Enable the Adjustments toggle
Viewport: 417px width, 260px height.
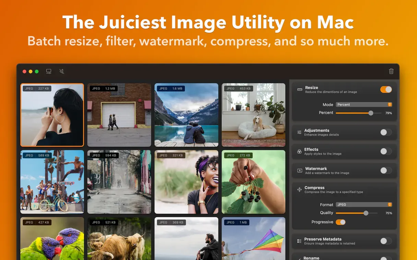[x=386, y=132]
